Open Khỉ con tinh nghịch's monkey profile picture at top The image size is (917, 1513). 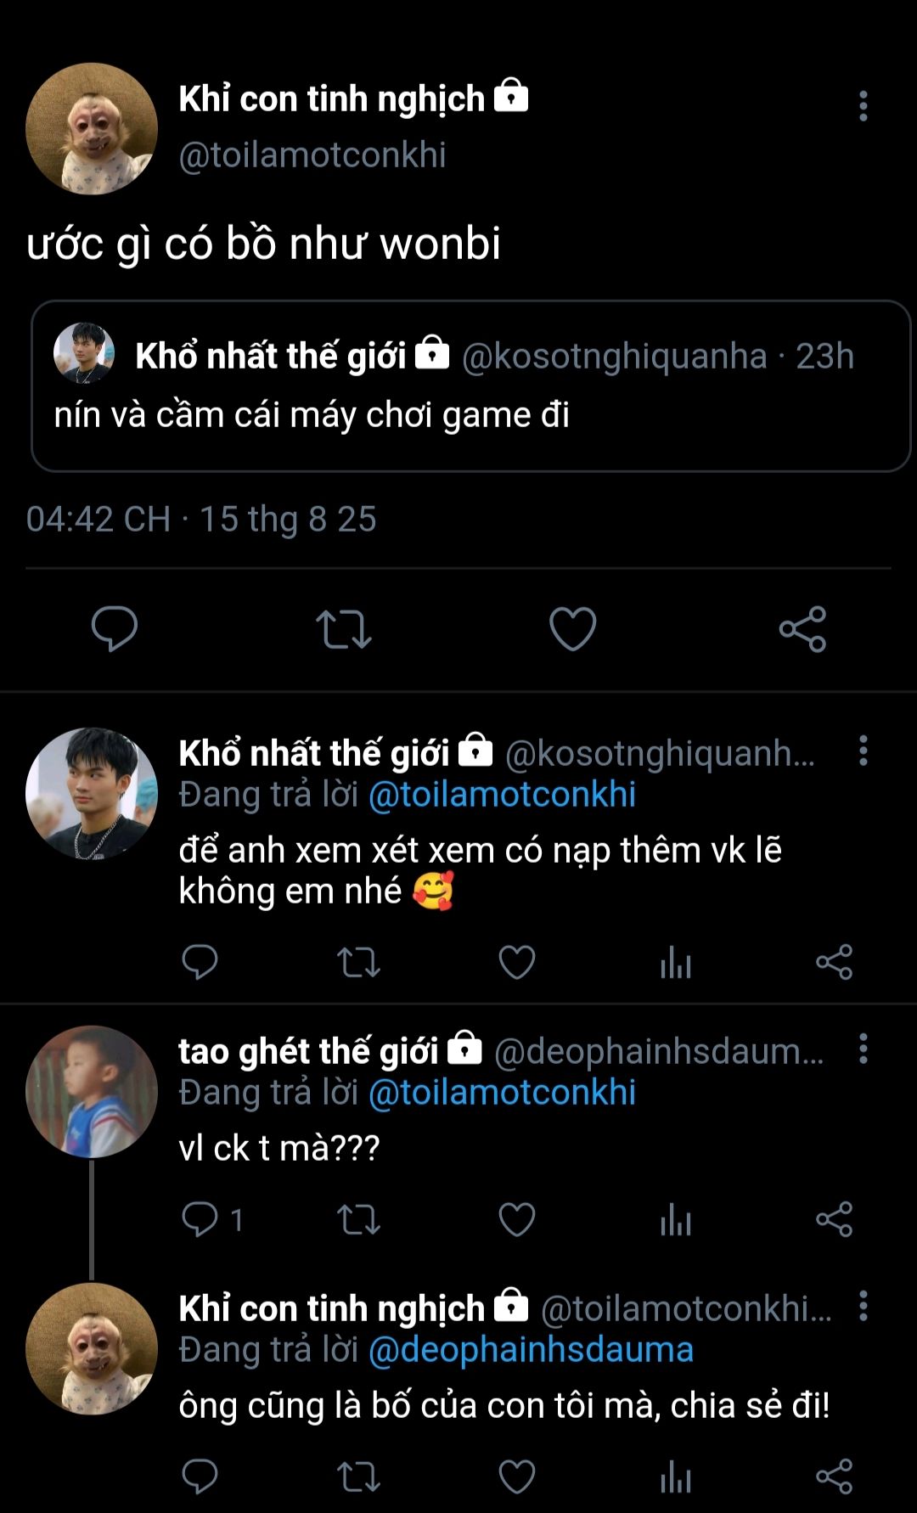92,129
